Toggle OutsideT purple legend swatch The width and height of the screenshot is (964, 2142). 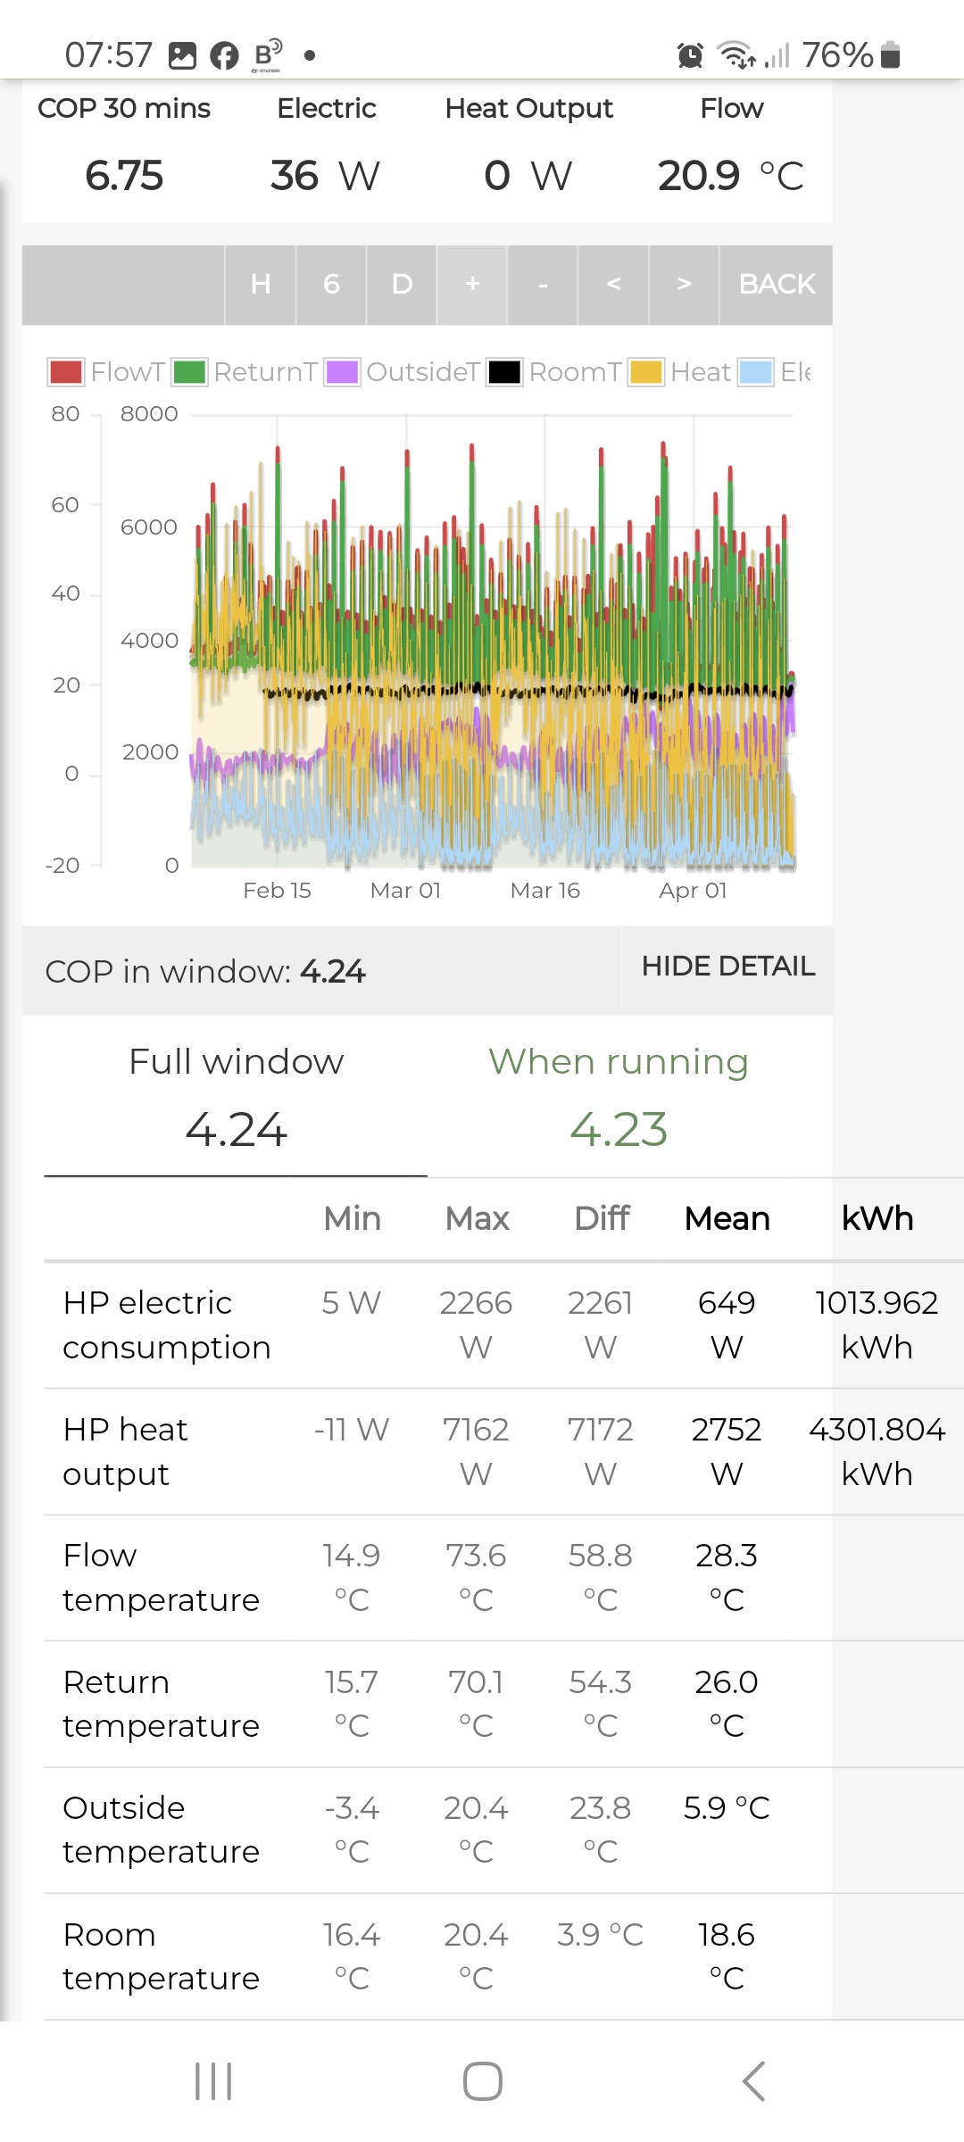[342, 372]
